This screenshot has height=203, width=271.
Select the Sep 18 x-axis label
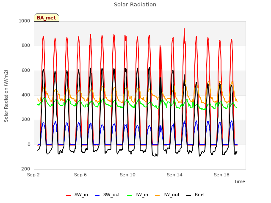tap(221, 175)
